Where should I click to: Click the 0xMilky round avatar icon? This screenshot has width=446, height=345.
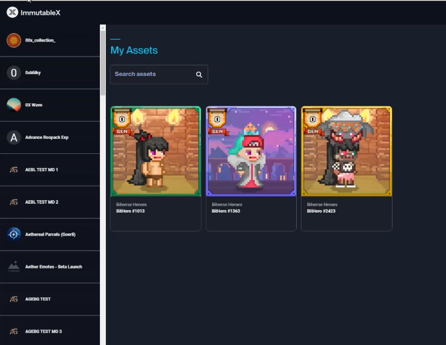pos(14,72)
